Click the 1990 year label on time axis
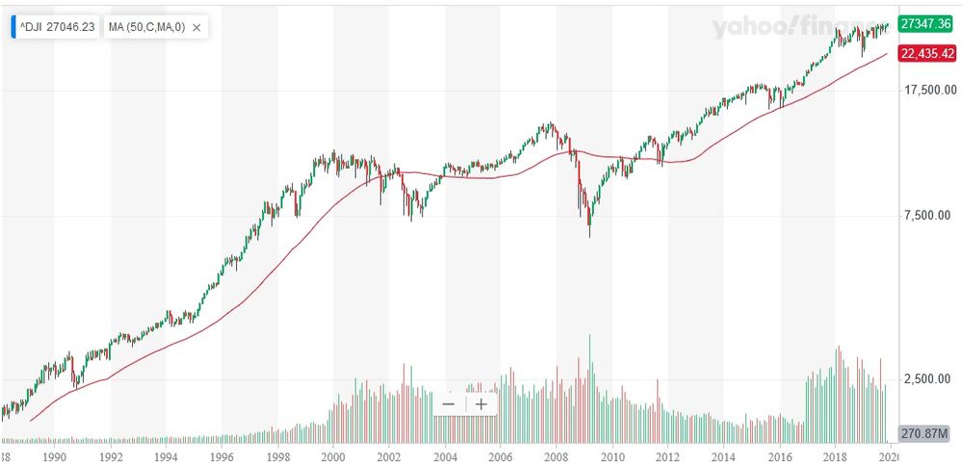The height and width of the screenshot is (468, 962). pos(54,457)
